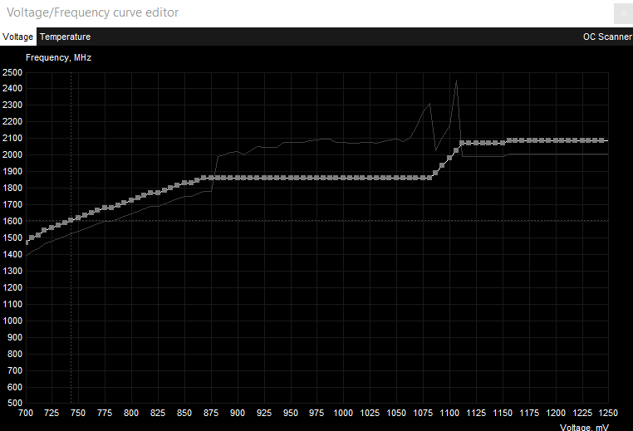Select the last curve point at the far right

pyautogui.click(x=601, y=140)
